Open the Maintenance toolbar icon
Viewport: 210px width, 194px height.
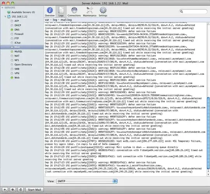(89, 10)
